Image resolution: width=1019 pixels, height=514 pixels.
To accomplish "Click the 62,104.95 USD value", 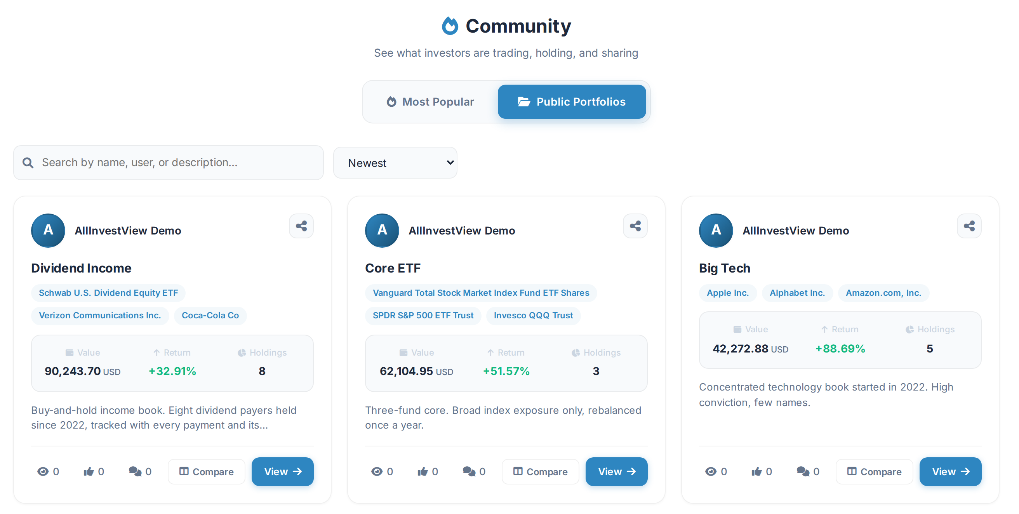I will [x=416, y=371].
